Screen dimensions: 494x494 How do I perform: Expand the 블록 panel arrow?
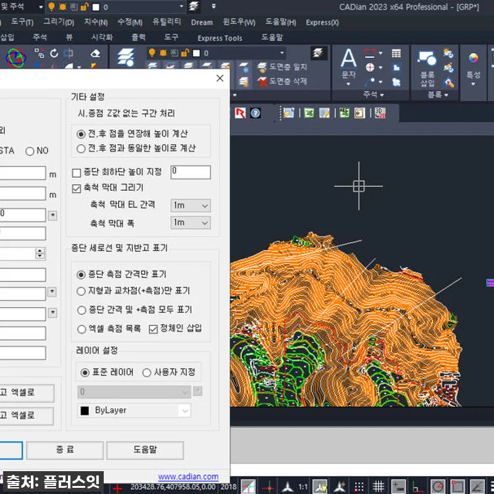pos(446,95)
